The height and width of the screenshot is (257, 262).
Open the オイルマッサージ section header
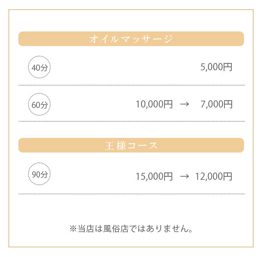click(131, 39)
